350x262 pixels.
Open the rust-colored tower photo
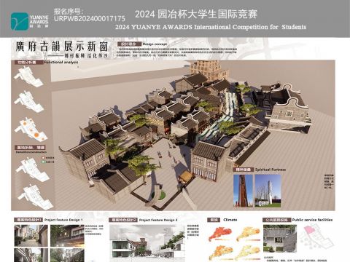click(x=243, y=191)
